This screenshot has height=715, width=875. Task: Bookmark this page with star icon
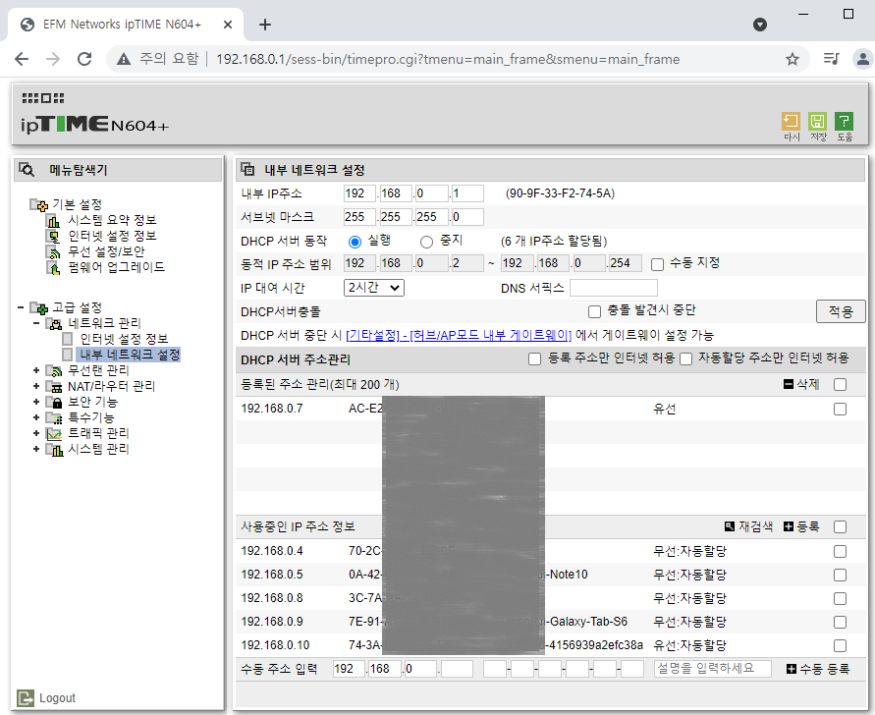pyautogui.click(x=792, y=59)
